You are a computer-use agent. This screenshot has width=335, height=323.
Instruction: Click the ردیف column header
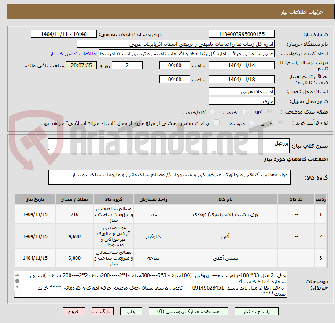[320, 199]
